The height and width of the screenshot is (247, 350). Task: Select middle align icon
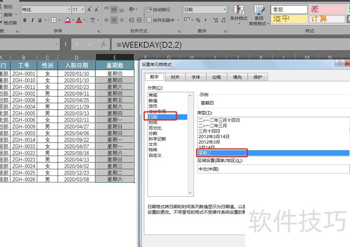[114, 9]
